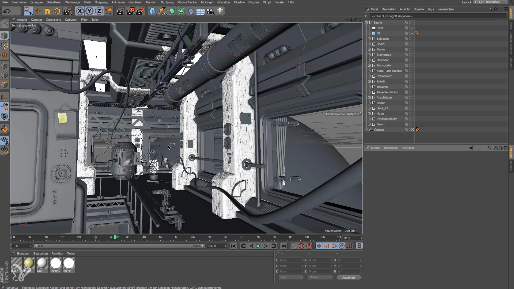Open the viewport Kameras menu
The image size is (514, 289).
[36, 20]
